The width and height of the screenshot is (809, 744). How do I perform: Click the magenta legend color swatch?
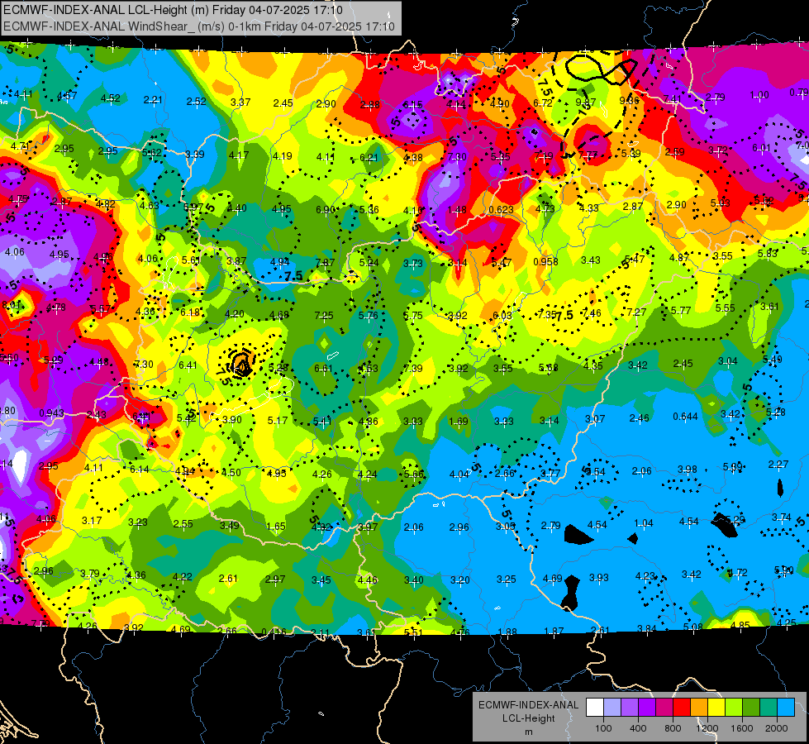pos(664,708)
